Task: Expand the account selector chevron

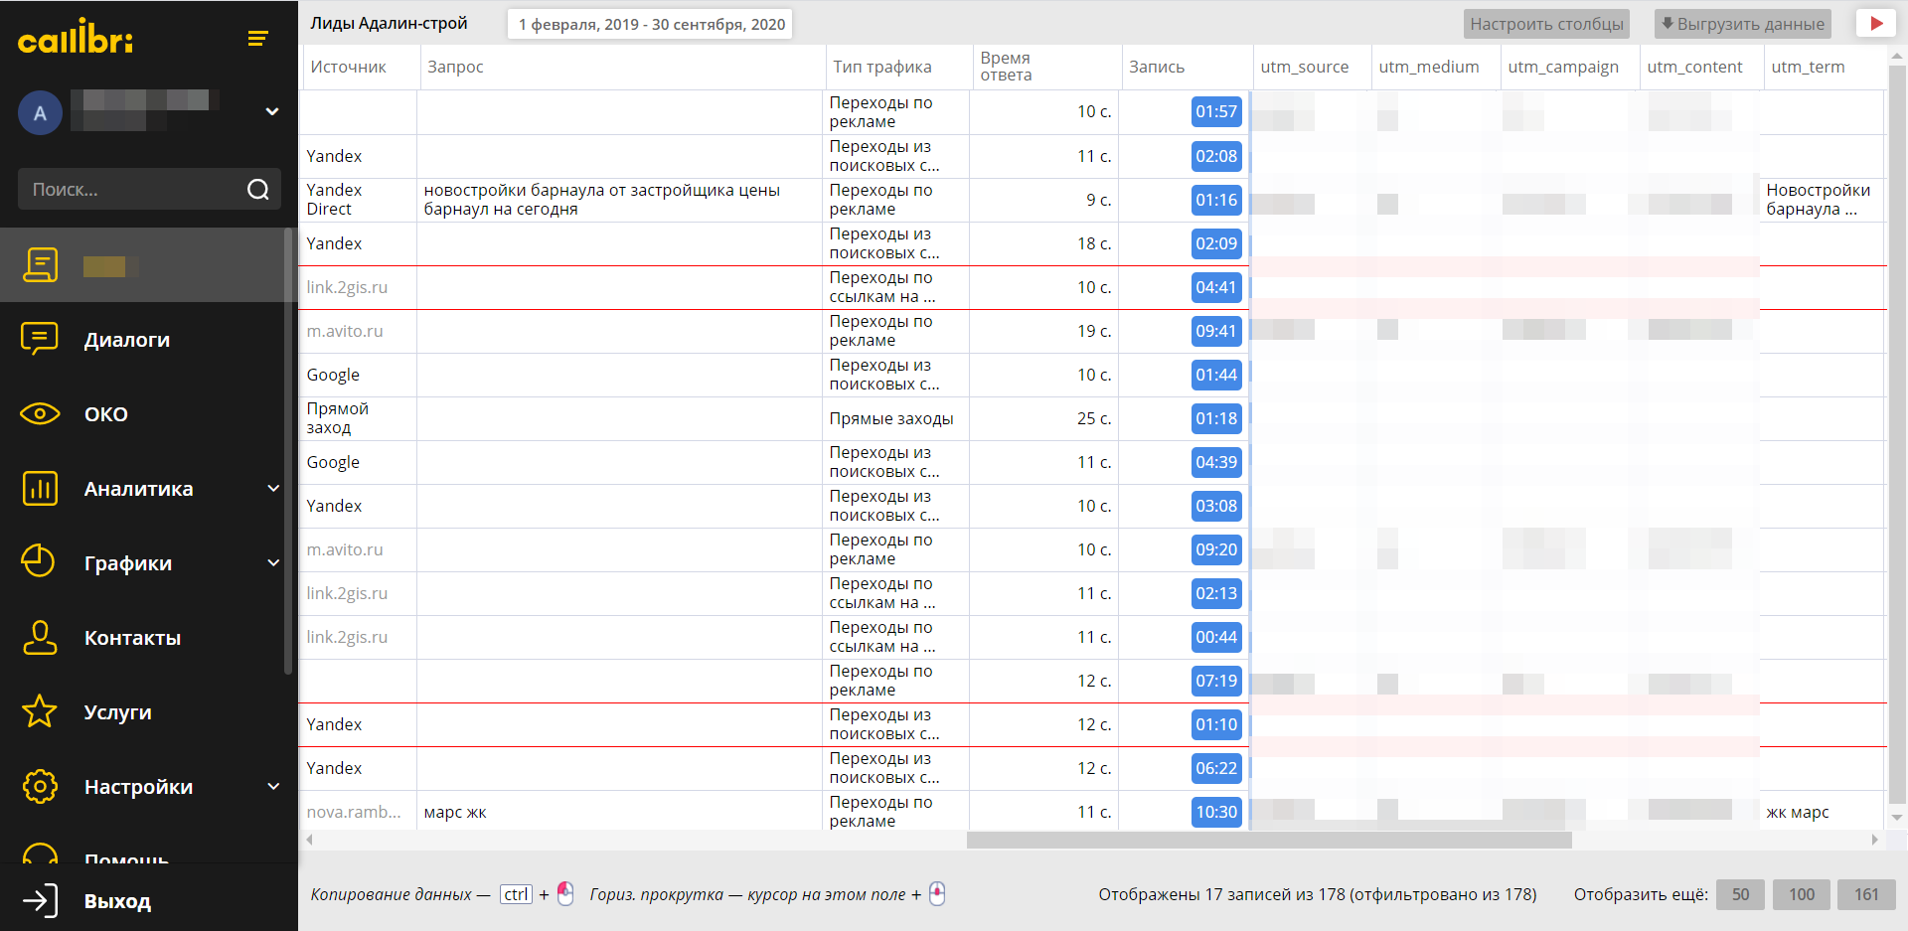Action: pyautogui.click(x=271, y=111)
